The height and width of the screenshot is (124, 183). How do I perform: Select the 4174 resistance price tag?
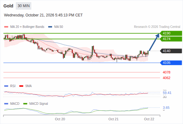171,39
